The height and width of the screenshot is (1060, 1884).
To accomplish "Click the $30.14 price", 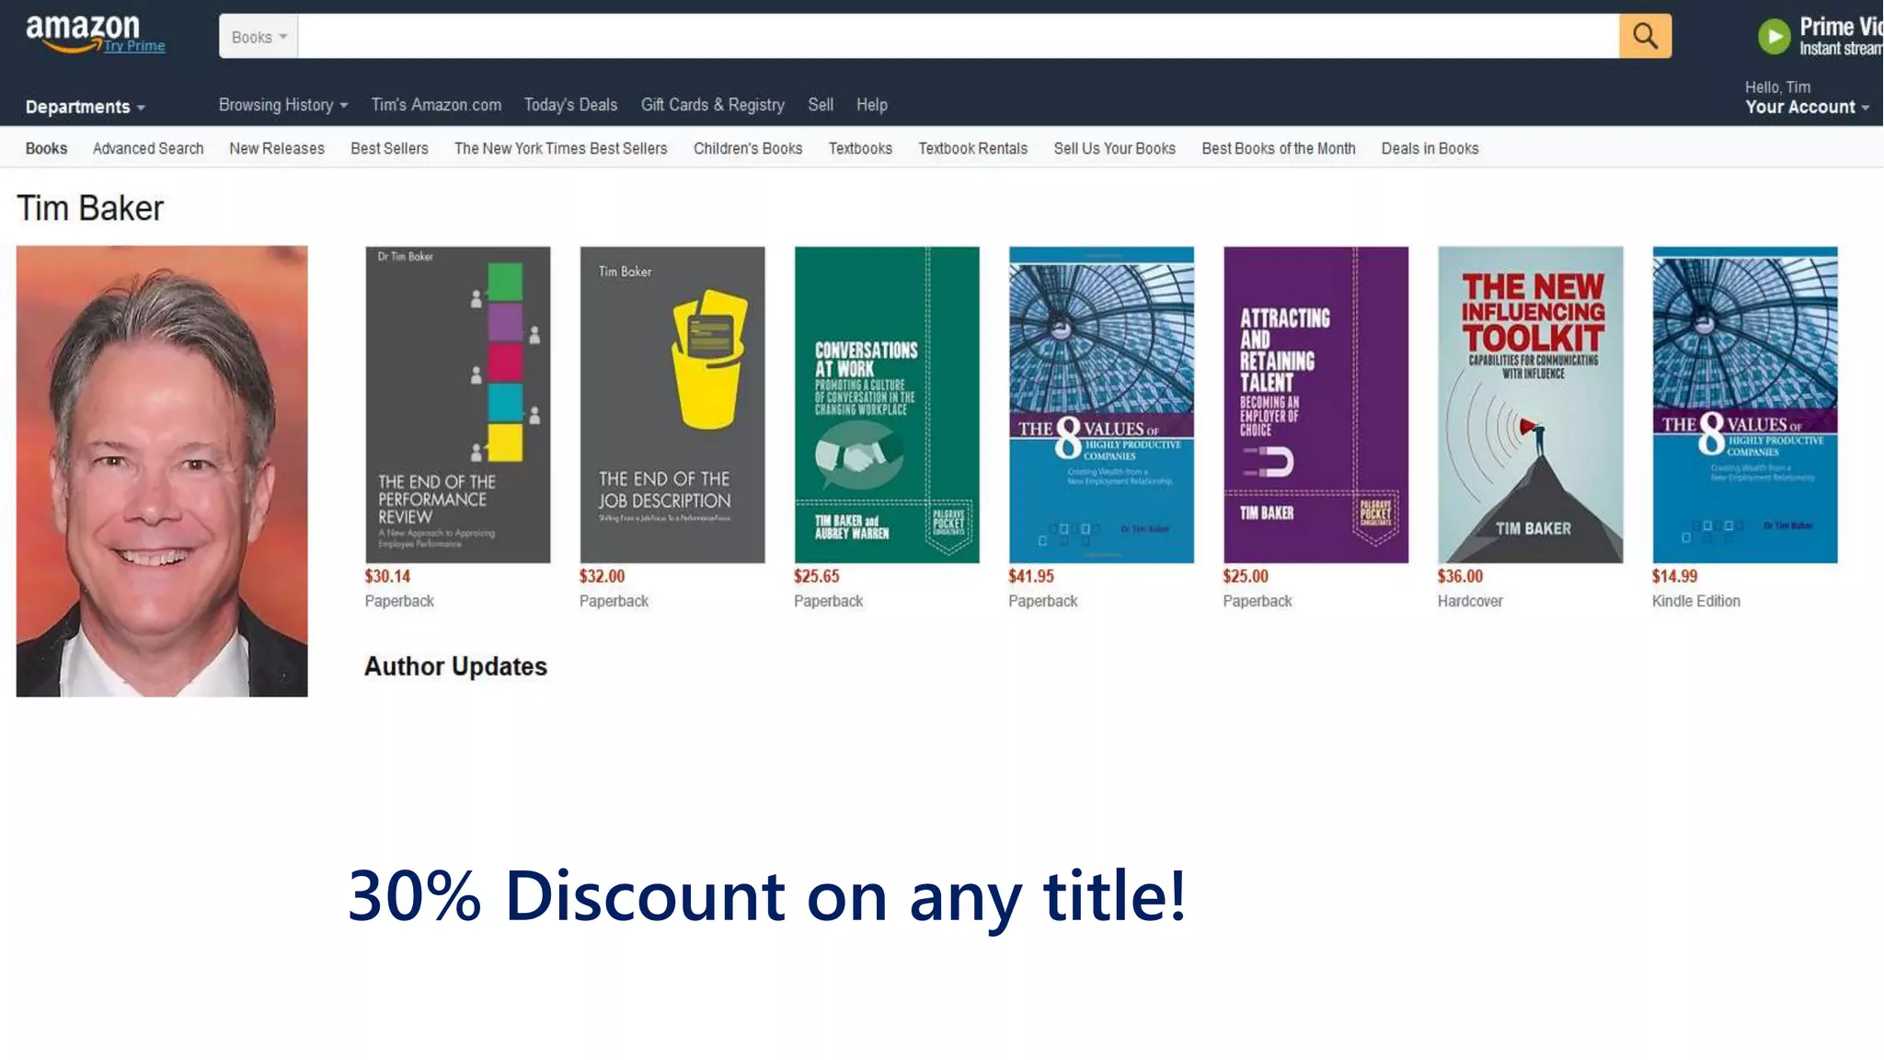I will coord(387,576).
